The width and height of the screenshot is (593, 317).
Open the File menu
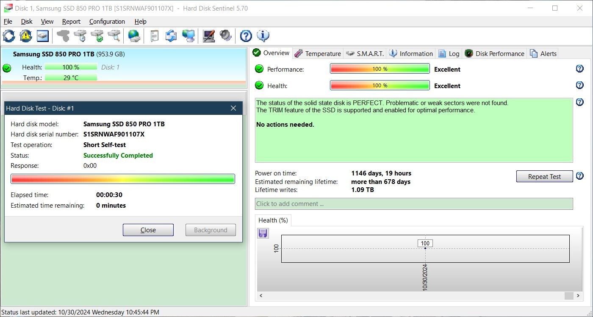click(8, 22)
